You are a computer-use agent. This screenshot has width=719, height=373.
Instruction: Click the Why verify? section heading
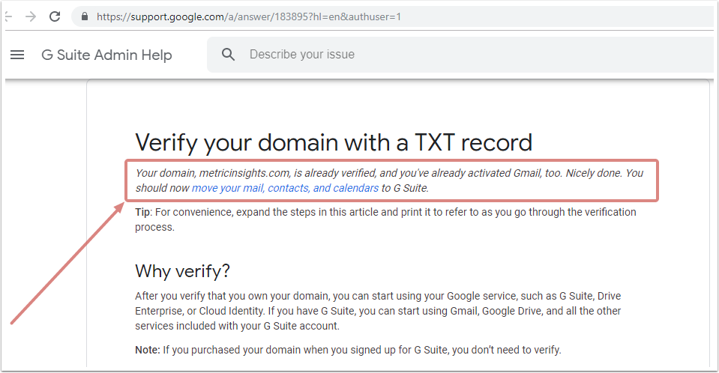tap(182, 270)
